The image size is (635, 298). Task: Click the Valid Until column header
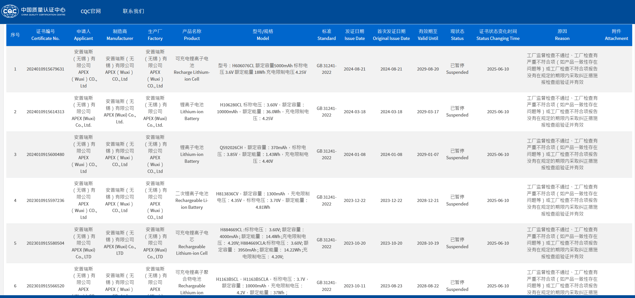tap(428, 35)
